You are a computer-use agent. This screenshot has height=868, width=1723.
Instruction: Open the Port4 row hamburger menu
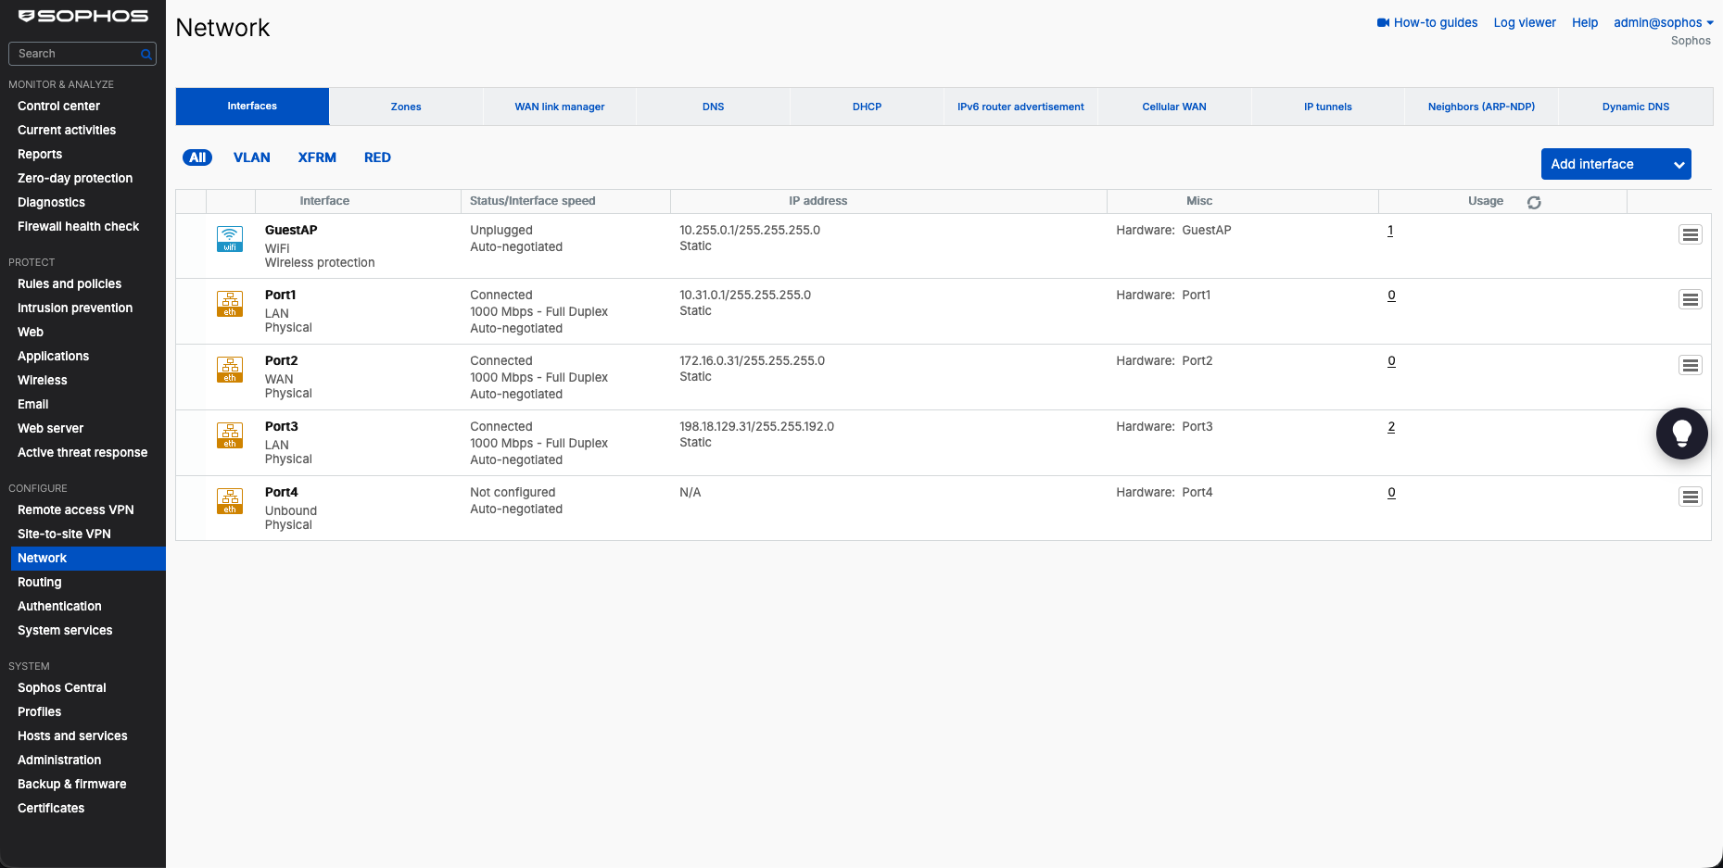point(1691,497)
